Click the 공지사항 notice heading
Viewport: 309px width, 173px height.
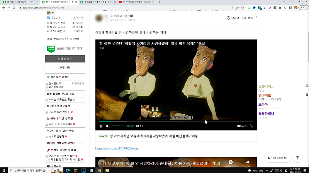(x=56, y=166)
